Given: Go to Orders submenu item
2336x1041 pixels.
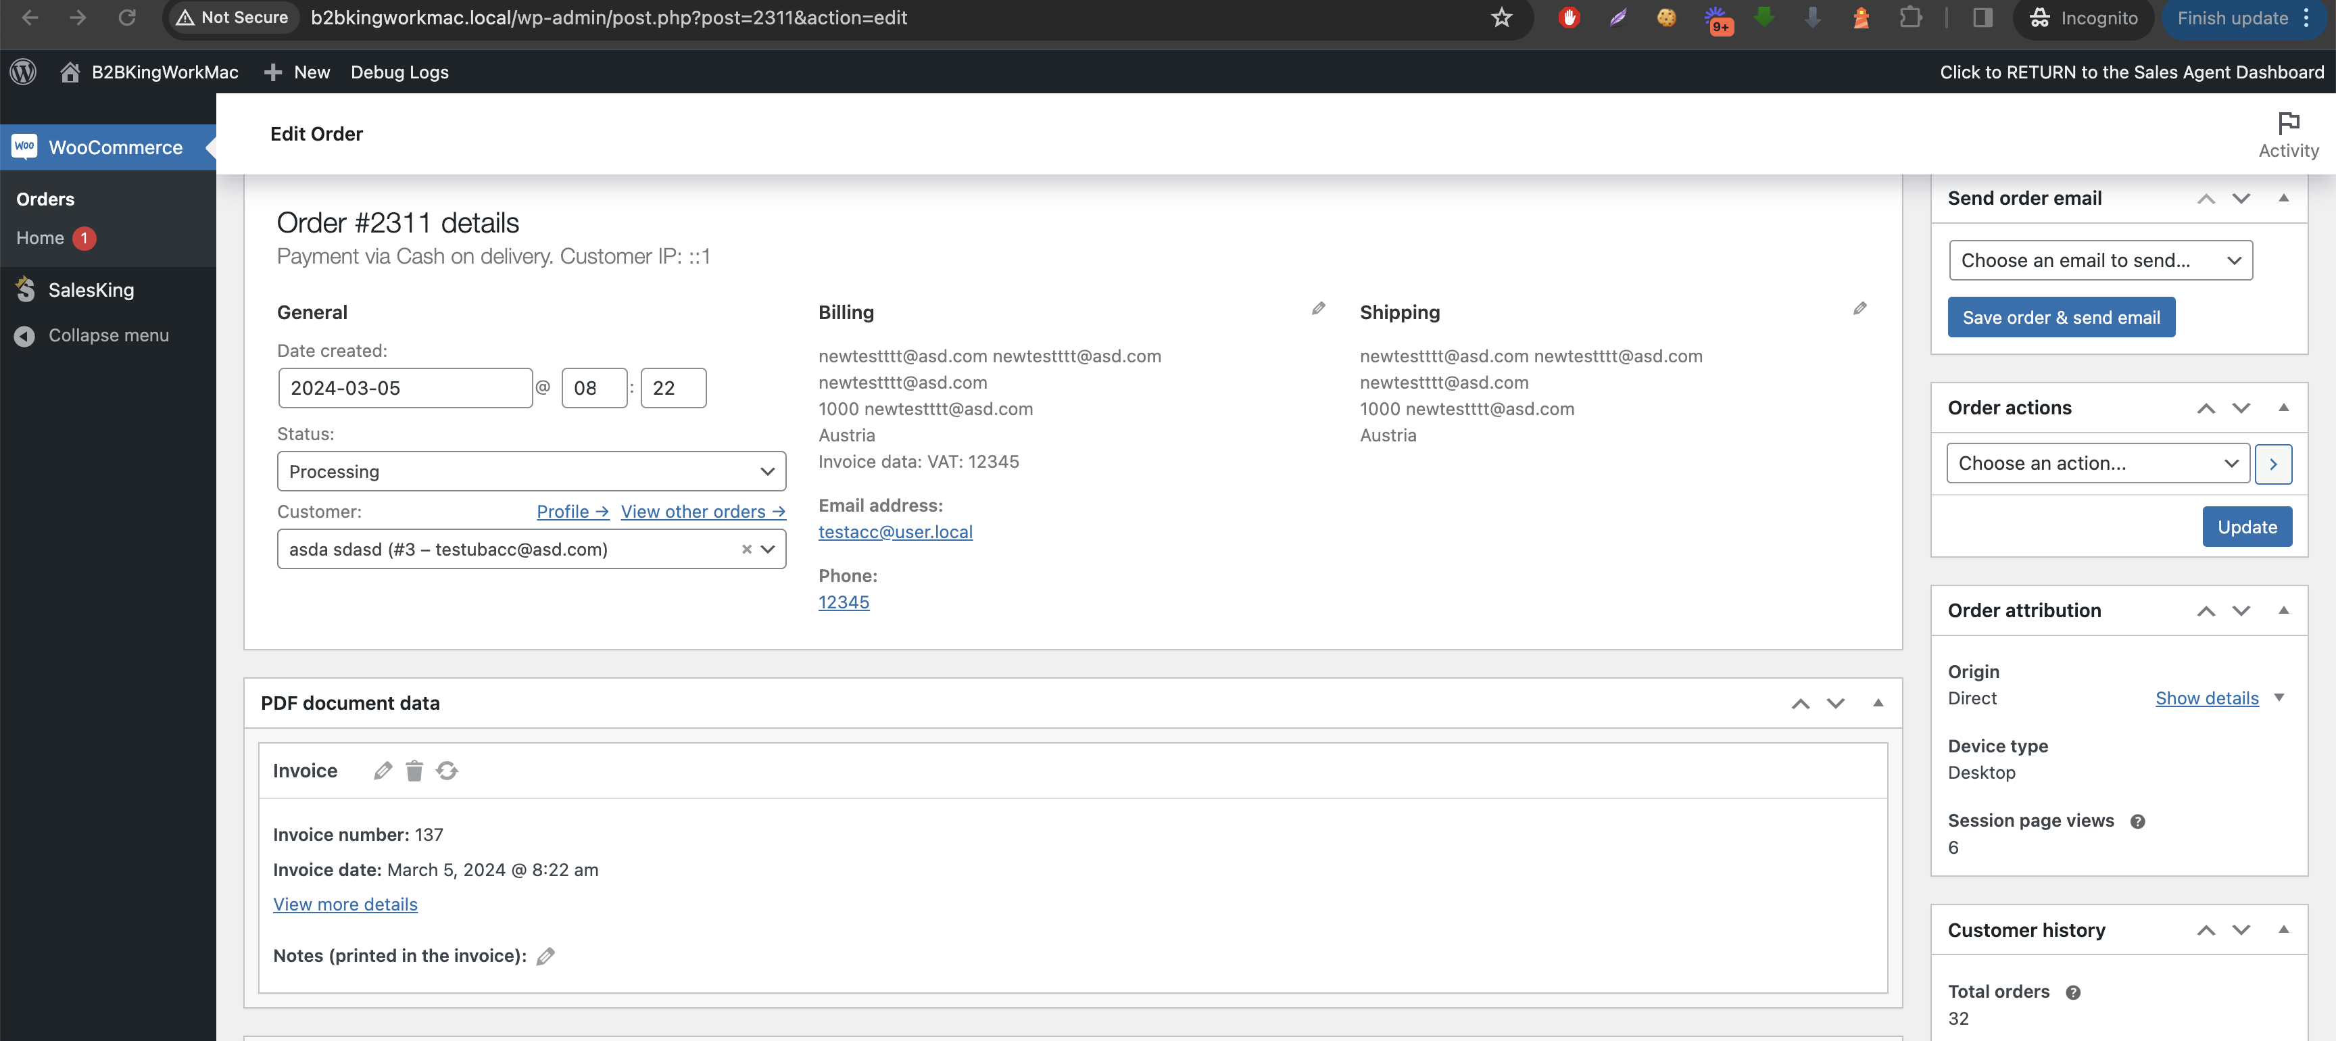Looking at the screenshot, I should (45, 199).
